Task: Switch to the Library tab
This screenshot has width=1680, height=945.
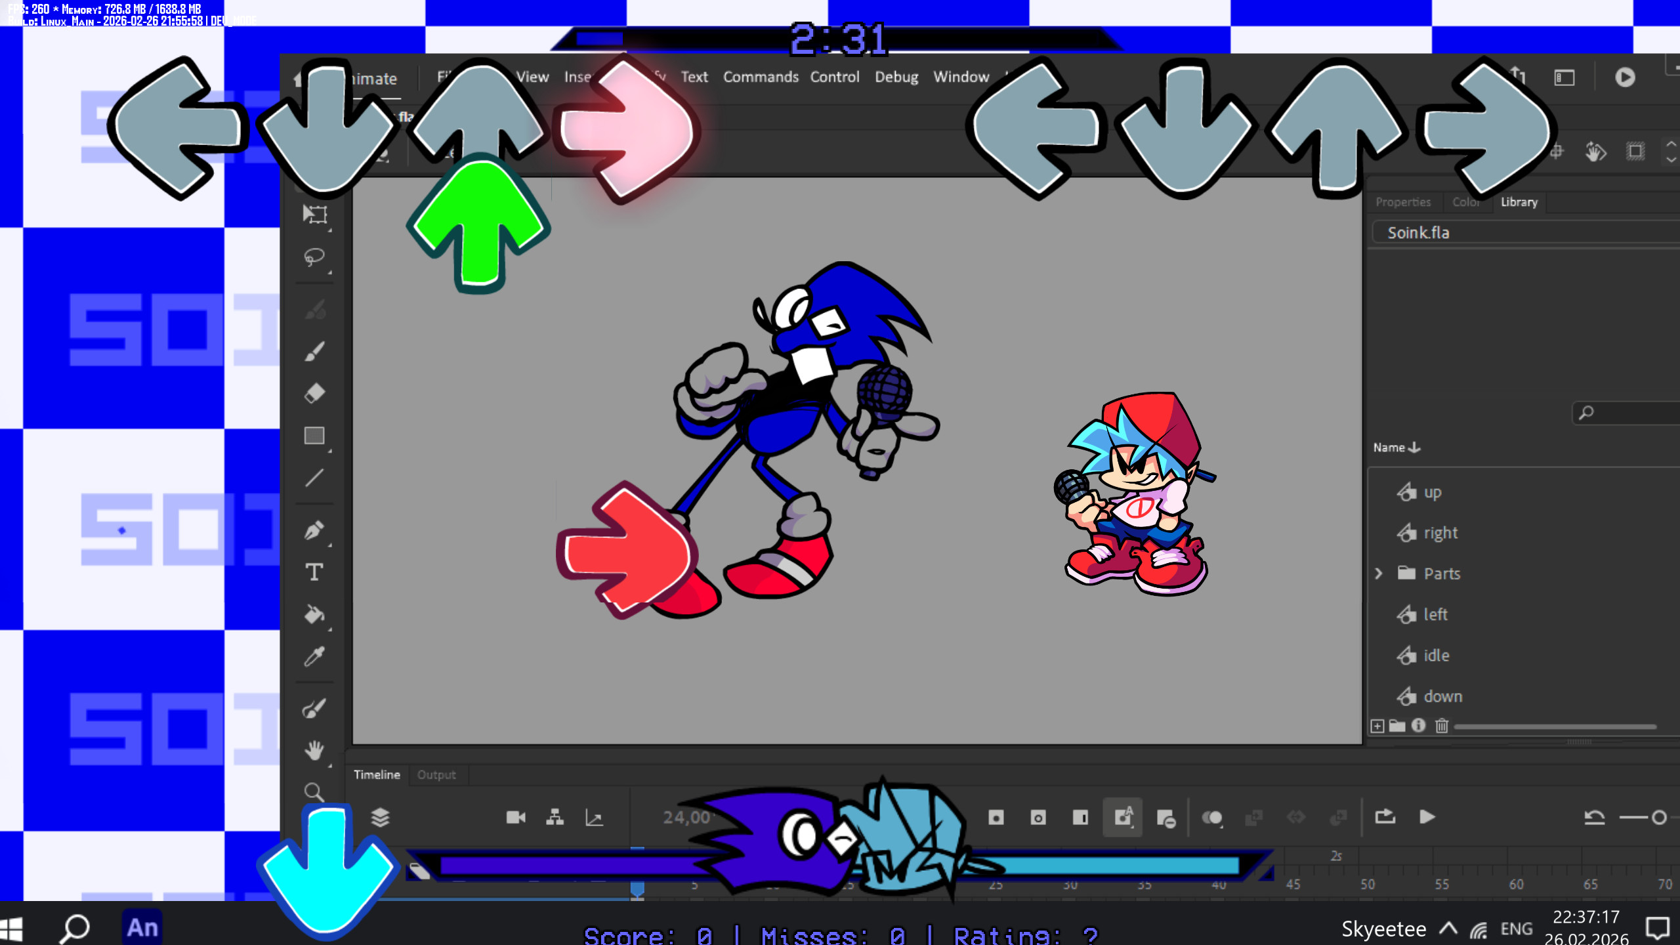Action: (x=1519, y=202)
